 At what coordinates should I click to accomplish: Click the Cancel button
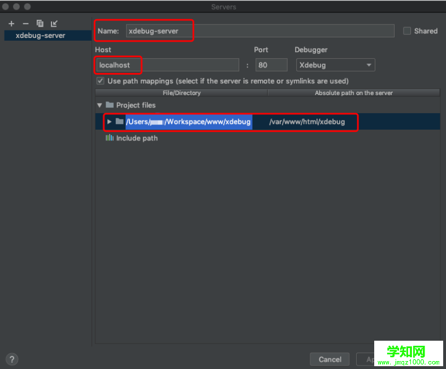coord(330,359)
